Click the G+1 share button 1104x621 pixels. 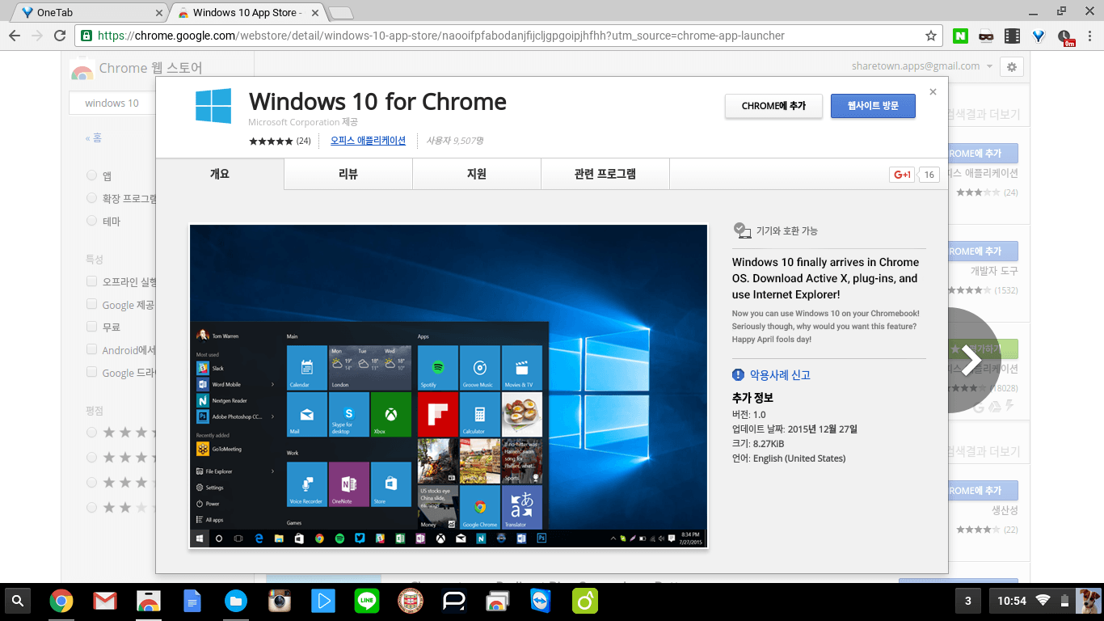click(x=901, y=175)
